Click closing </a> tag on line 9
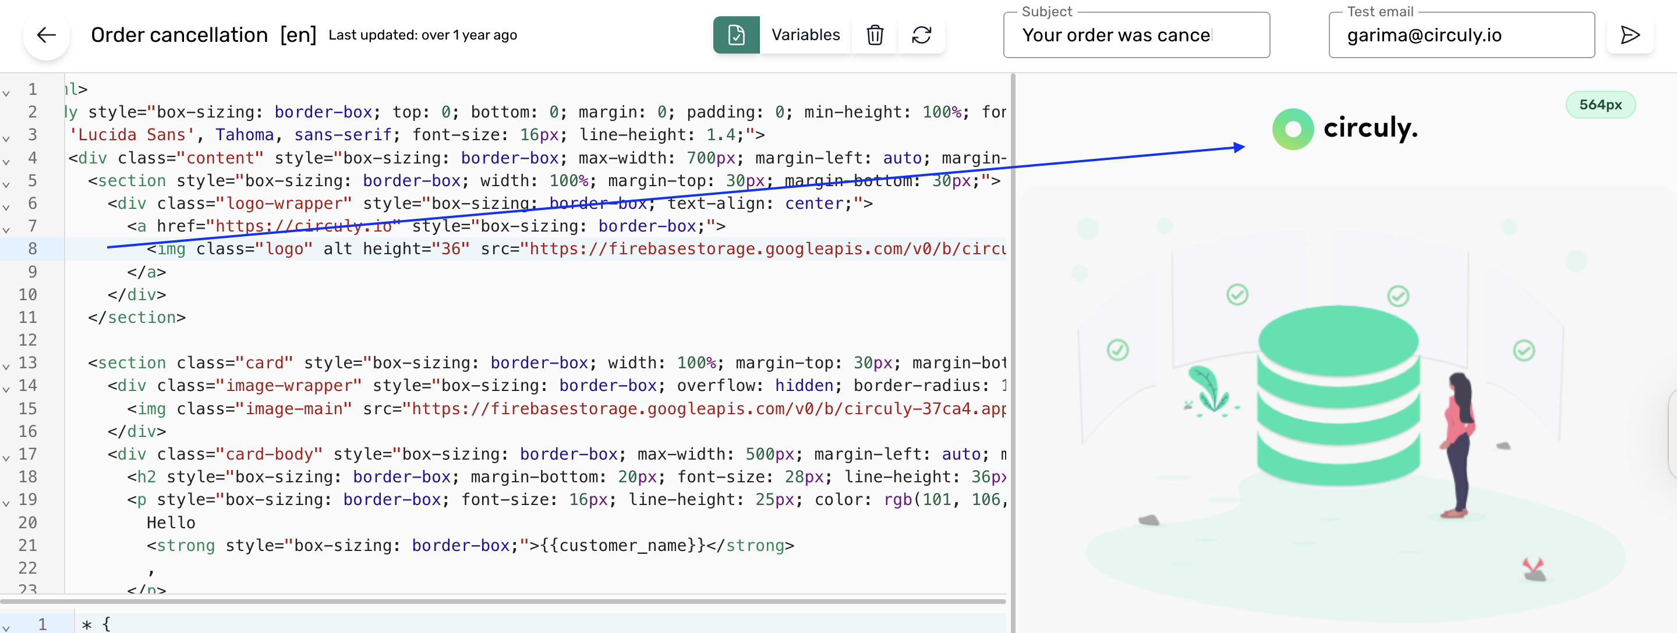1677x633 pixels. (x=147, y=272)
